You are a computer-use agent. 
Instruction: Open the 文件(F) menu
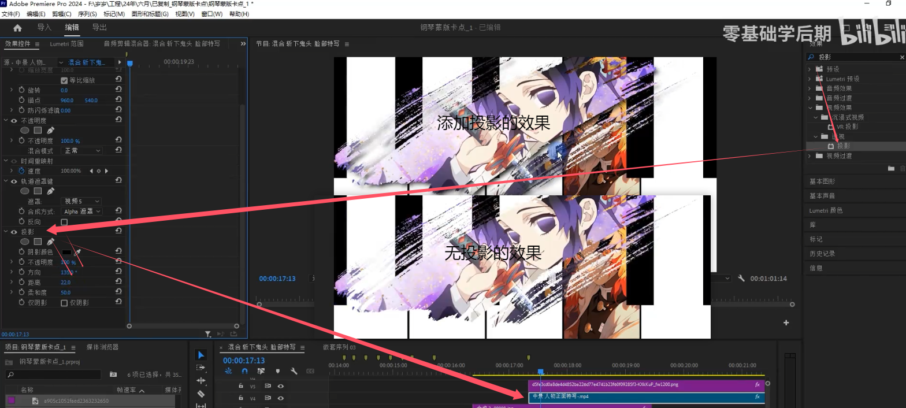pyautogui.click(x=10, y=14)
